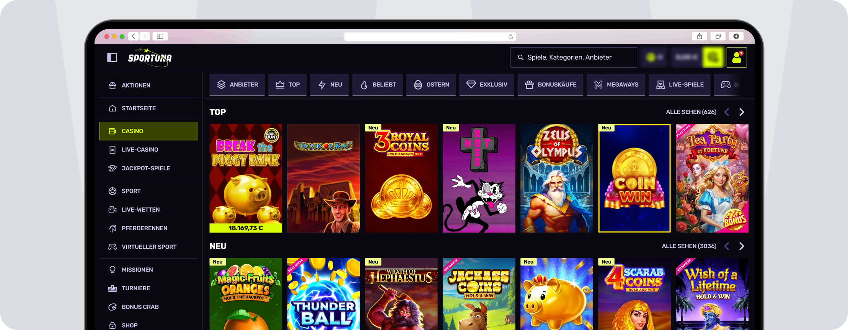Image resolution: width=848 pixels, height=330 pixels.
Task: Select the Top category tab
Action: (x=287, y=84)
